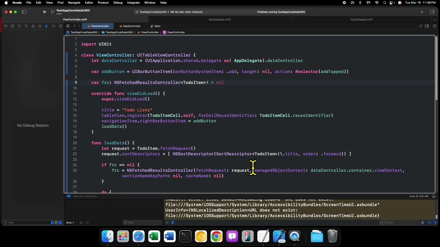The width and height of the screenshot is (440, 247).
Task: Click the Line 9 Col 48 indicator
Action: [x=418, y=196]
